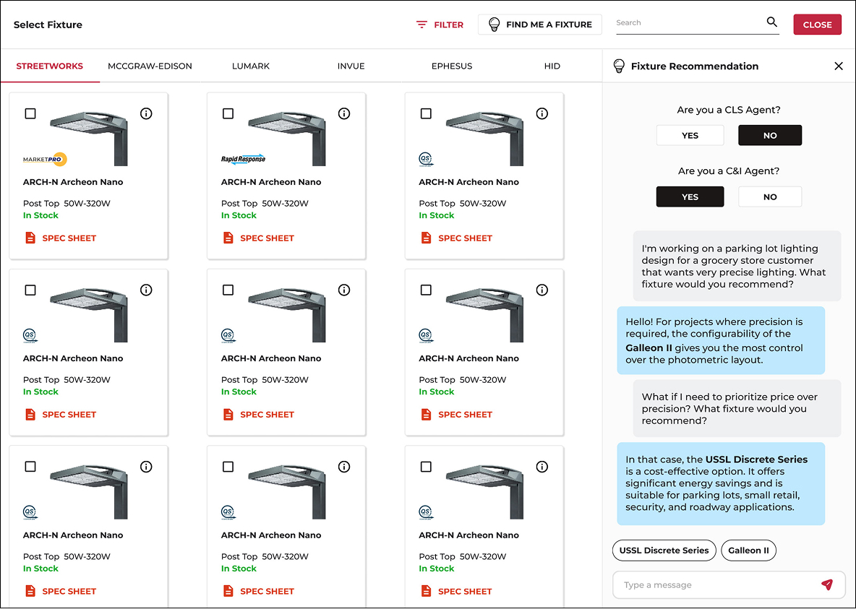
Task: Open the Spec Sheet on the Rapid Response card
Action: click(x=259, y=238)
